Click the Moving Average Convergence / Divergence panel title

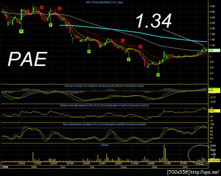coord(104,86)
